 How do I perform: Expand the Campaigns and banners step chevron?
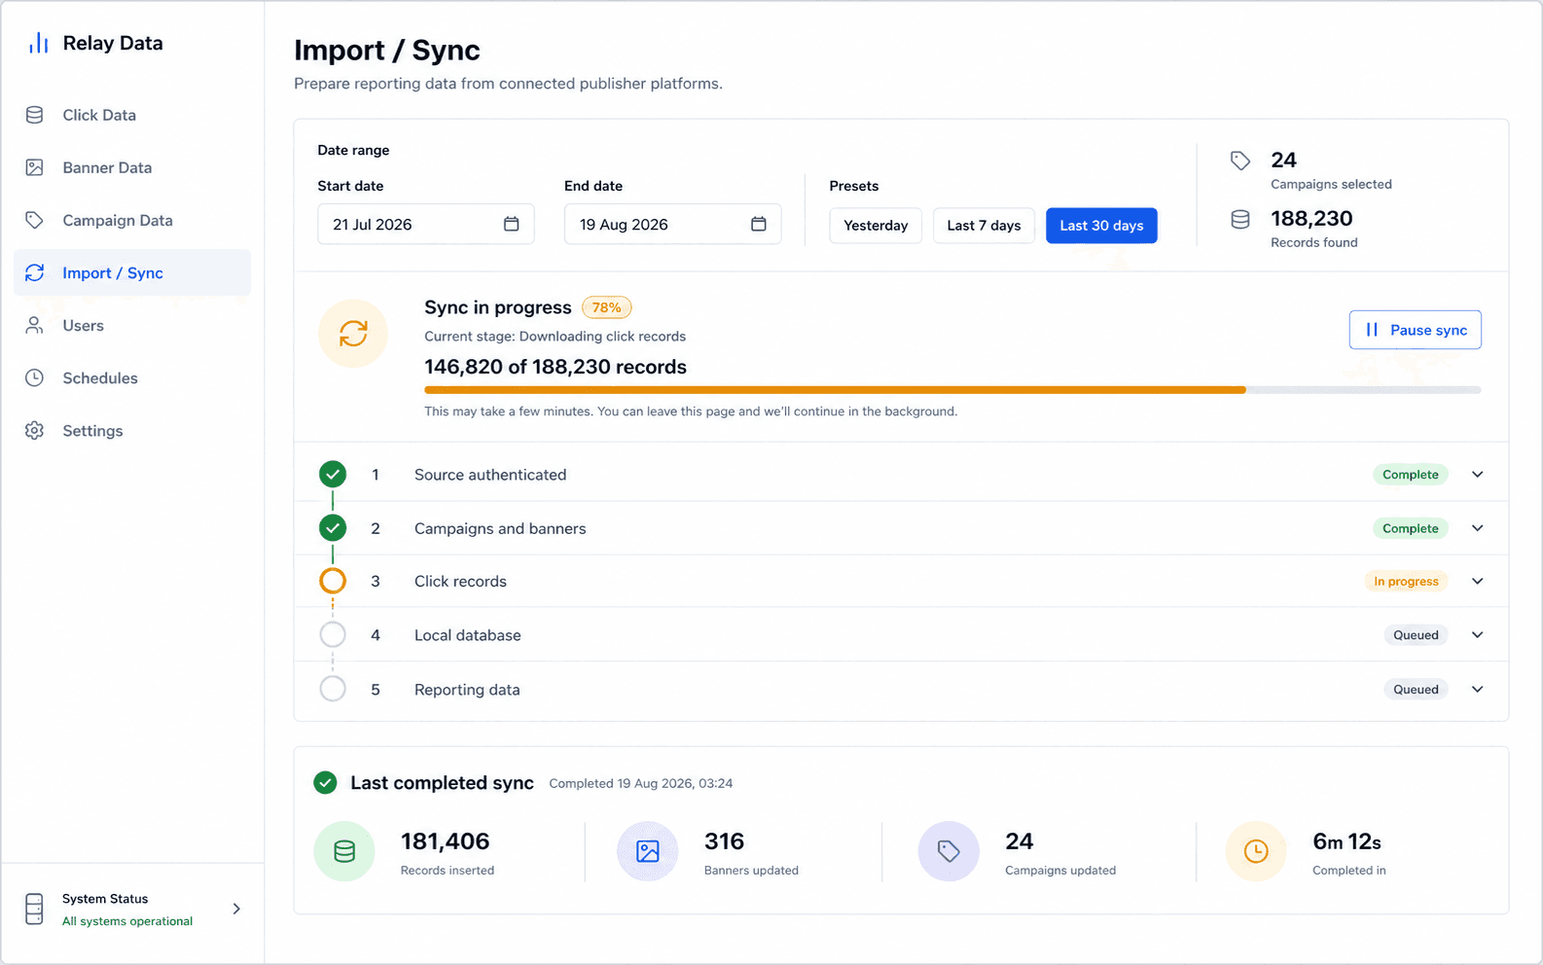[1477, 528]
